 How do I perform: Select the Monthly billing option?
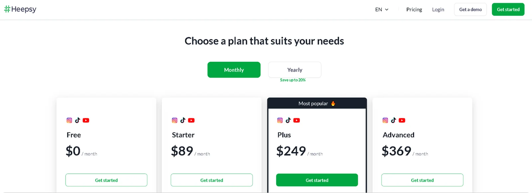pos(234,70)
